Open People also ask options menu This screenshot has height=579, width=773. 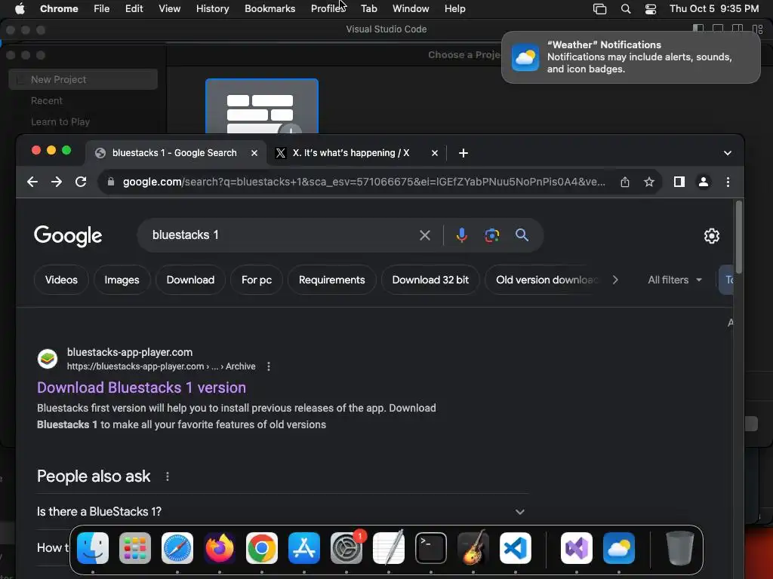tap(168, 476)
